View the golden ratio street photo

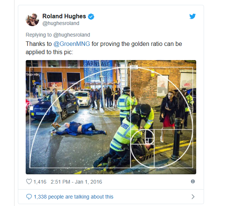pyautogui.click(x=111, y=117)
